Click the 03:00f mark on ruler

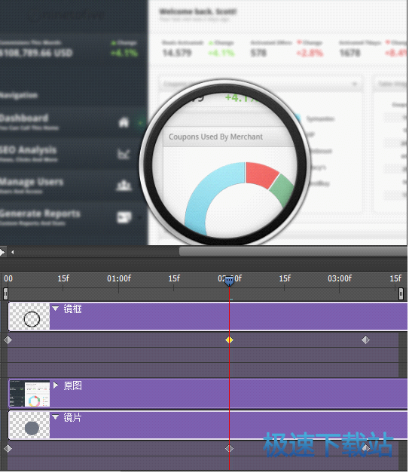point(340,278)
